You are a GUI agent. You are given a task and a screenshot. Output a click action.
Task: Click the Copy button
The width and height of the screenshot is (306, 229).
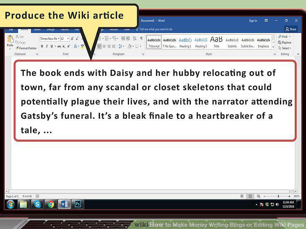tap(20, 42)
